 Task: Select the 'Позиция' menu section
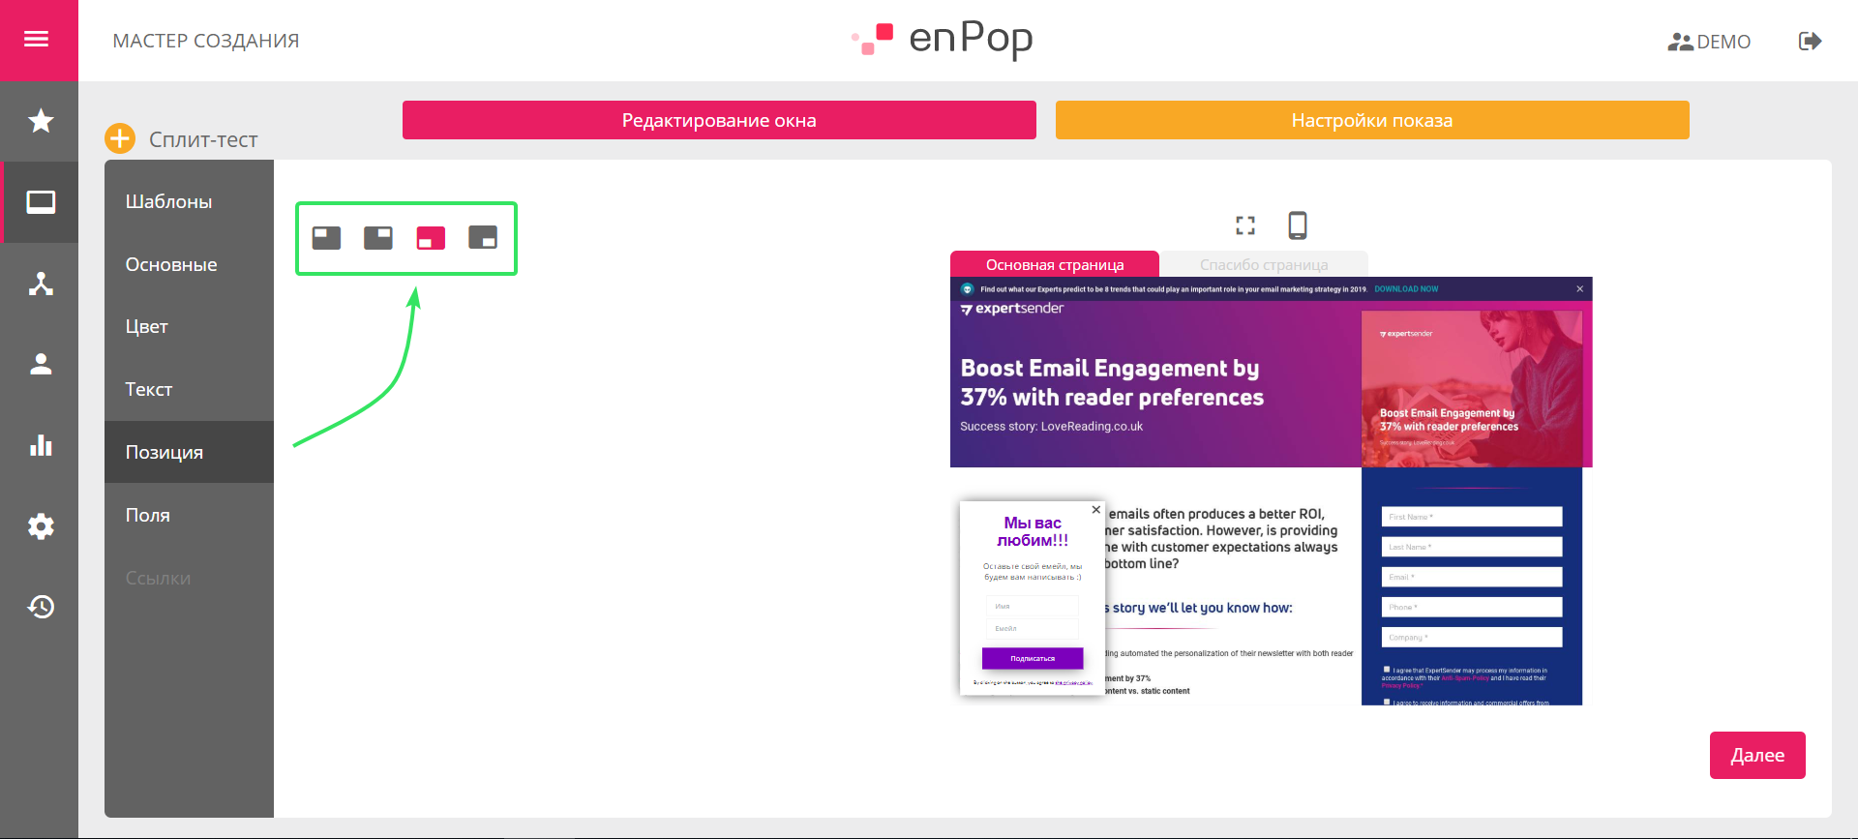point(189,452)
